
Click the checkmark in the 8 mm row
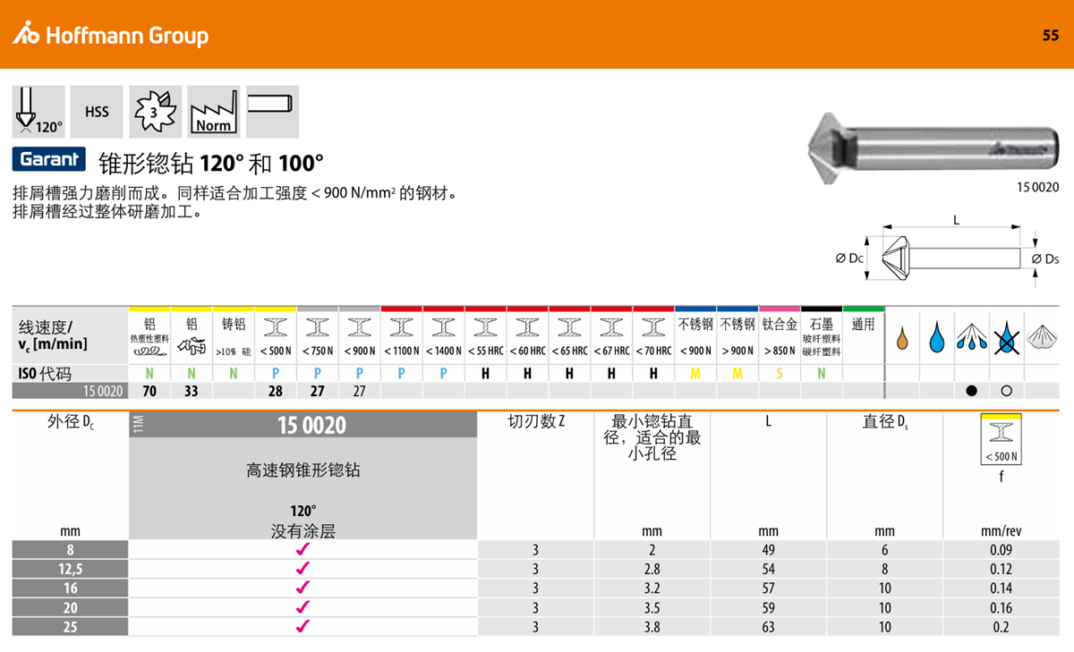coord(303,550)
